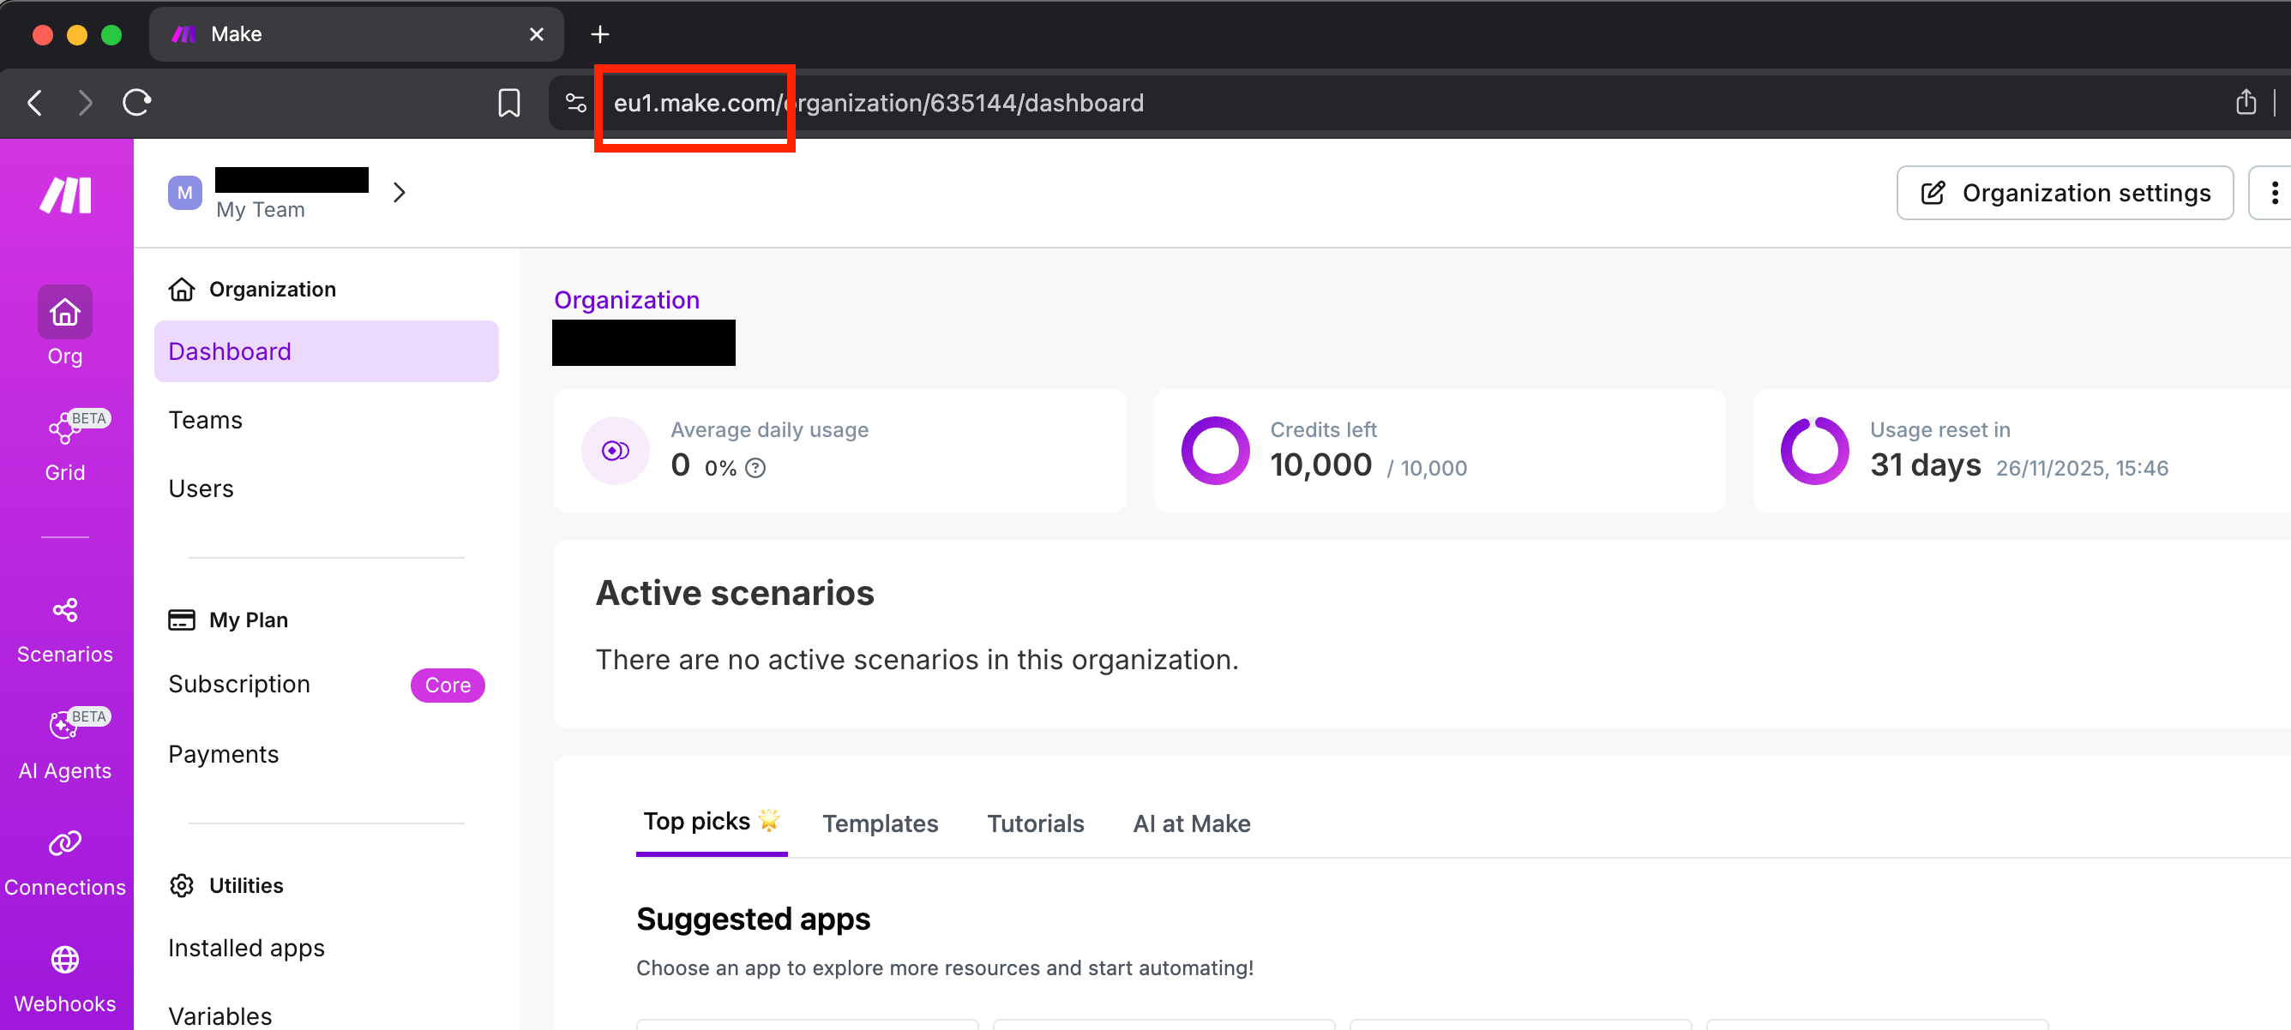Viewport: 2291px width, 1030px height.
Task: Open Payments in My Plan
Action: coord(223,754)
